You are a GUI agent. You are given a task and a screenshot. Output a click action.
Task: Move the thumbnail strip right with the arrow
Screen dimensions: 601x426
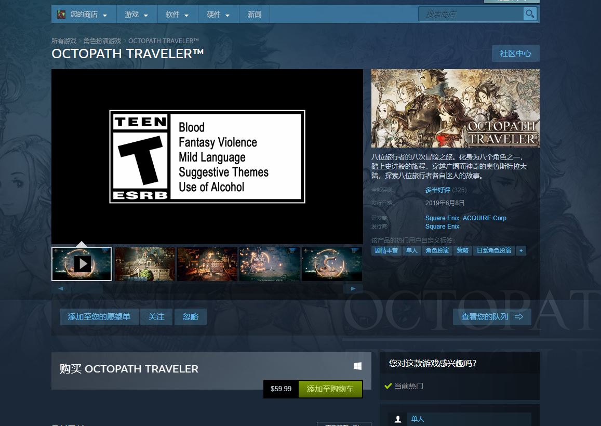[353, 288]
